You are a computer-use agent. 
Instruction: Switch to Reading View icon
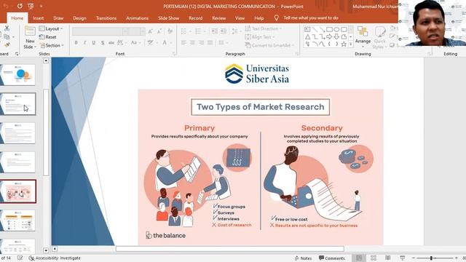click(x=388, y=258)
